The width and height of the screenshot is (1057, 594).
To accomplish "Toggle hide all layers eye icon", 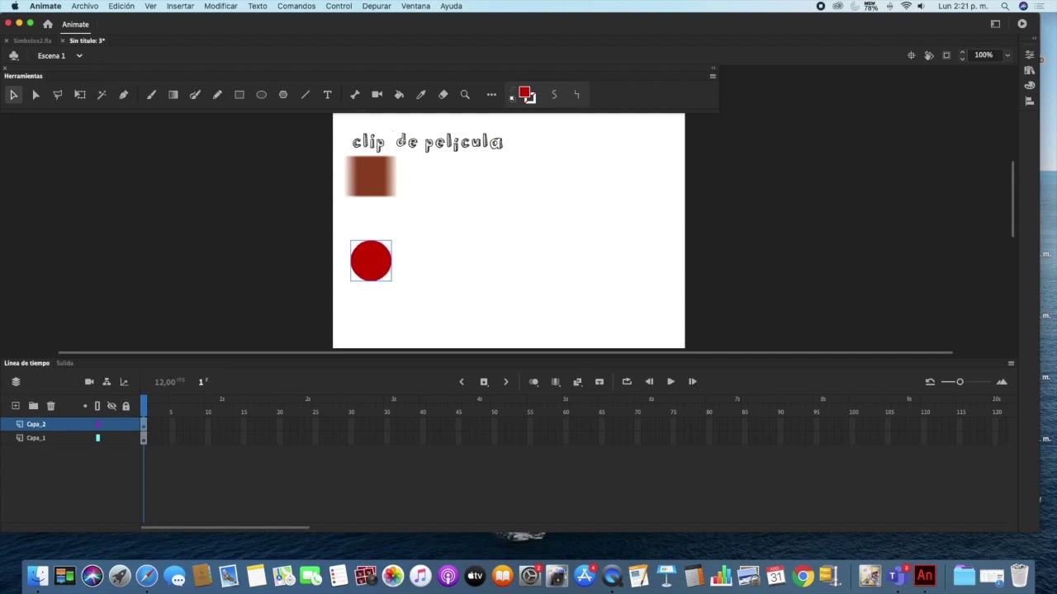I will click(111, 406).
